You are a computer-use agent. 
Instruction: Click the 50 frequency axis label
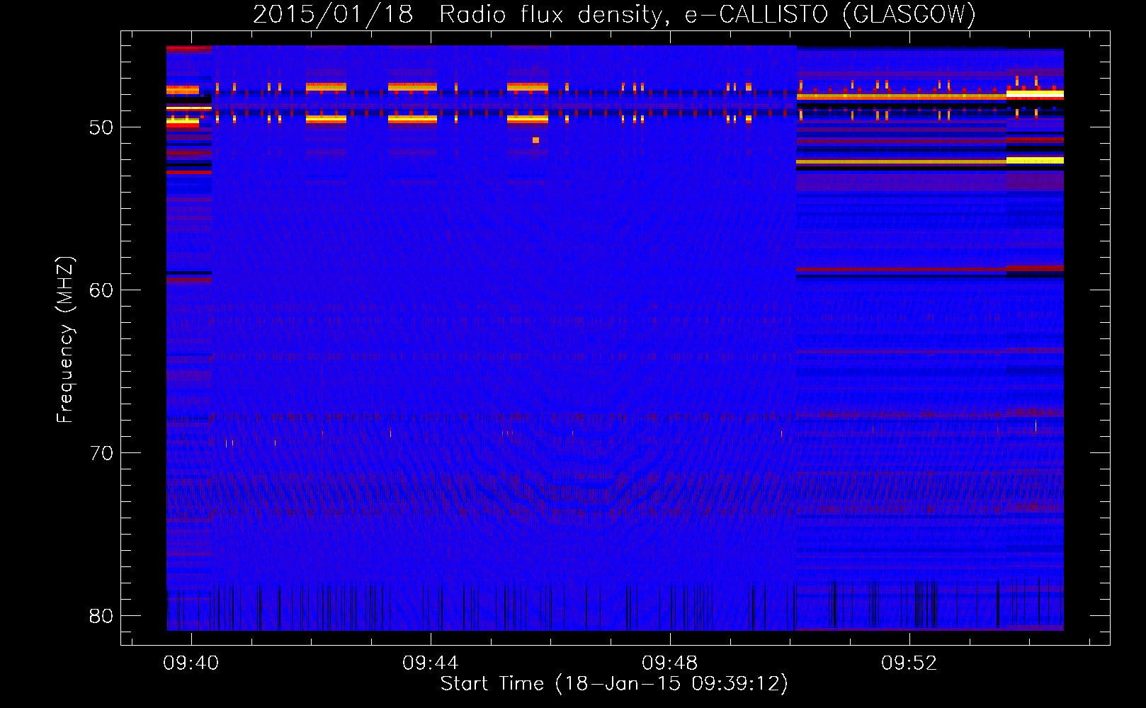(x=101, y=127)
